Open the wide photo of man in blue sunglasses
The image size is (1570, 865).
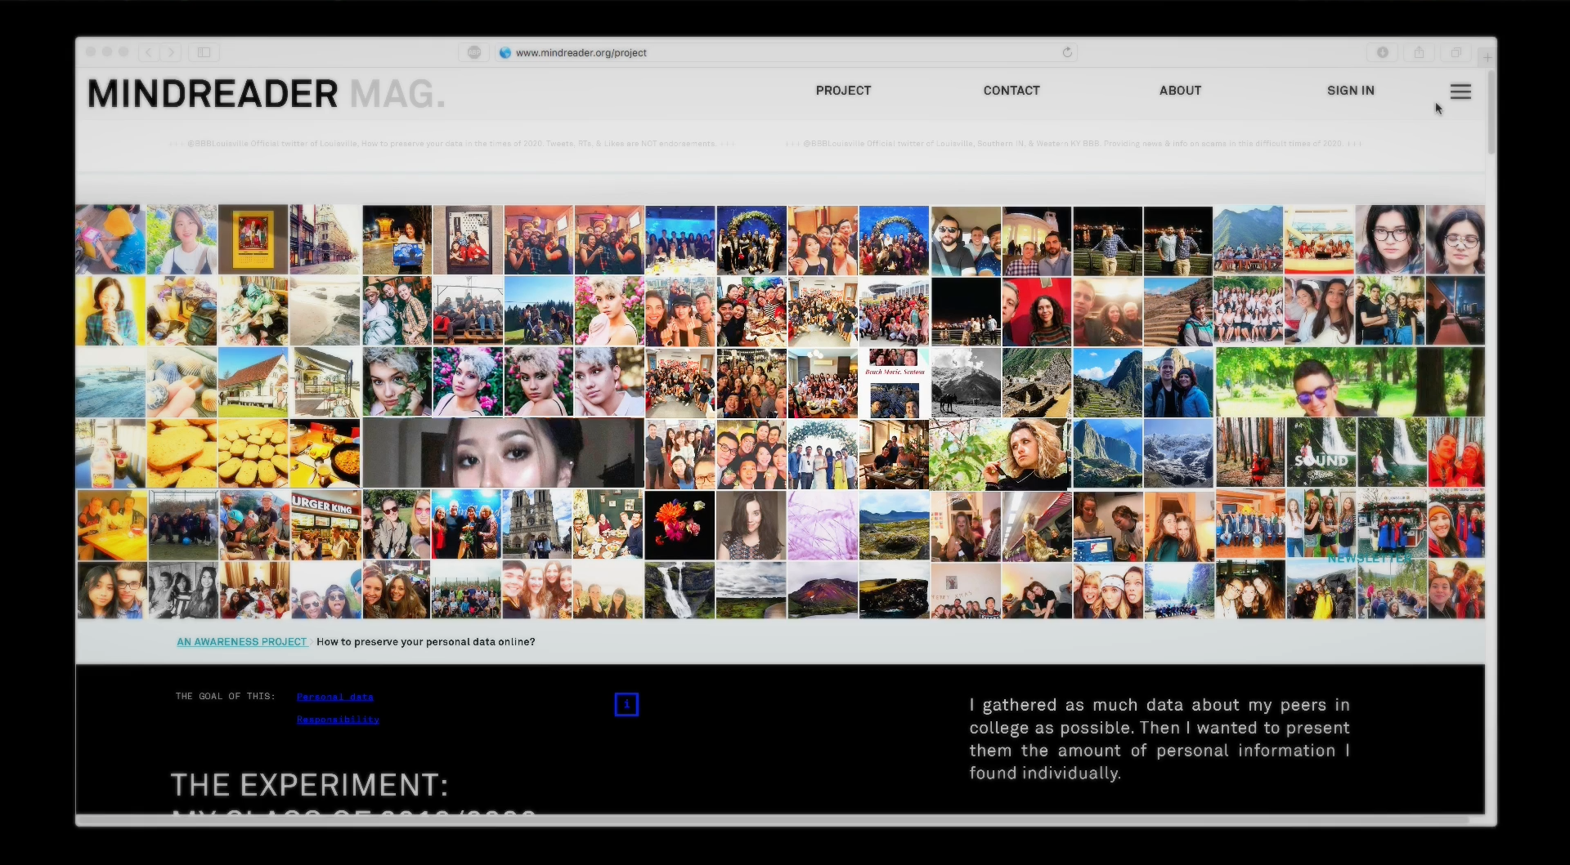pyautogui.click(x=1349, y=383)
